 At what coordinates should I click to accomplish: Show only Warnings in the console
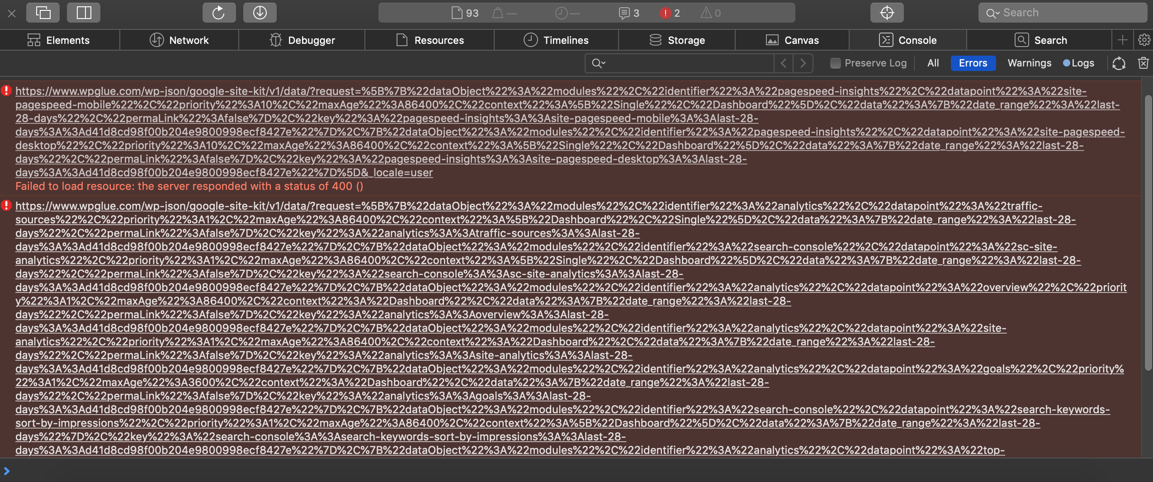[1029, 63]
